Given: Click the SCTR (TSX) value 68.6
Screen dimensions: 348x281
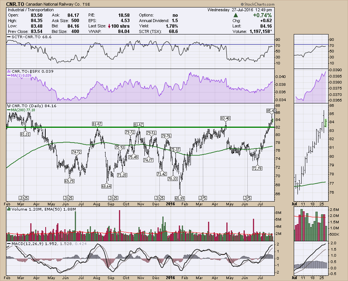Looking at the screenshot, I should tap(173, 31).
